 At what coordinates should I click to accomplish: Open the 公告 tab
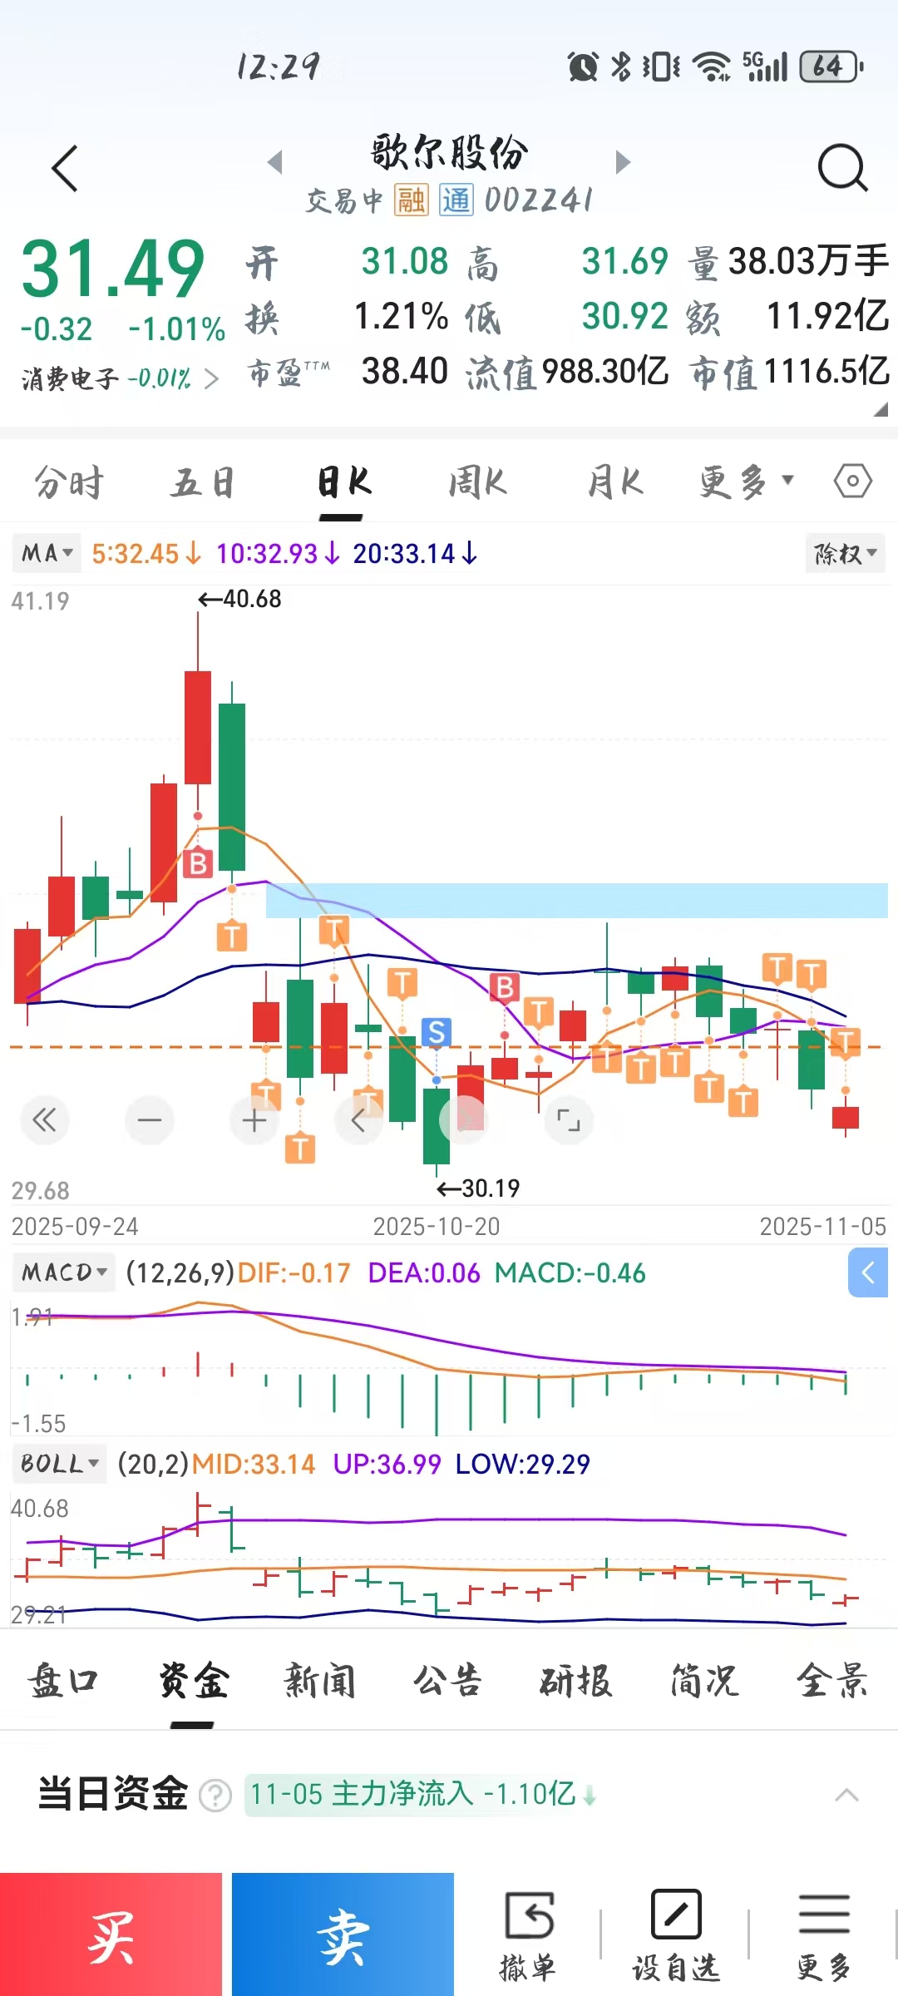click(447, 1681)
